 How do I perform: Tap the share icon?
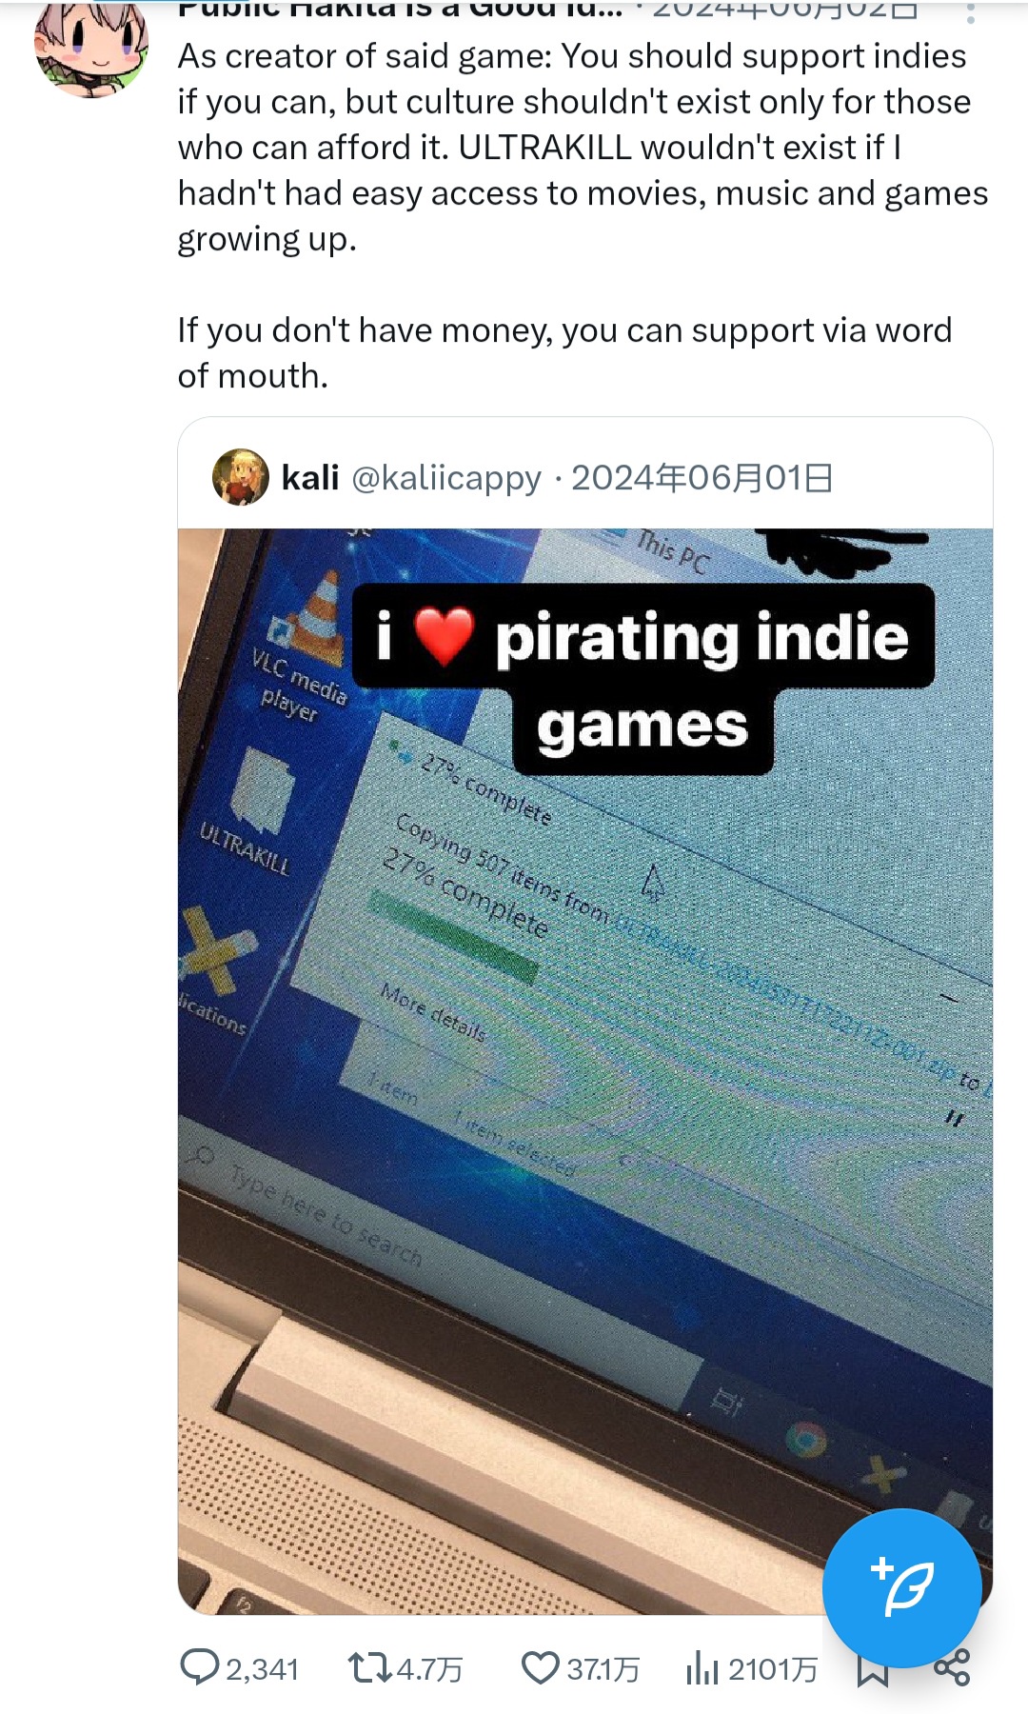(x=952, y=1668)
